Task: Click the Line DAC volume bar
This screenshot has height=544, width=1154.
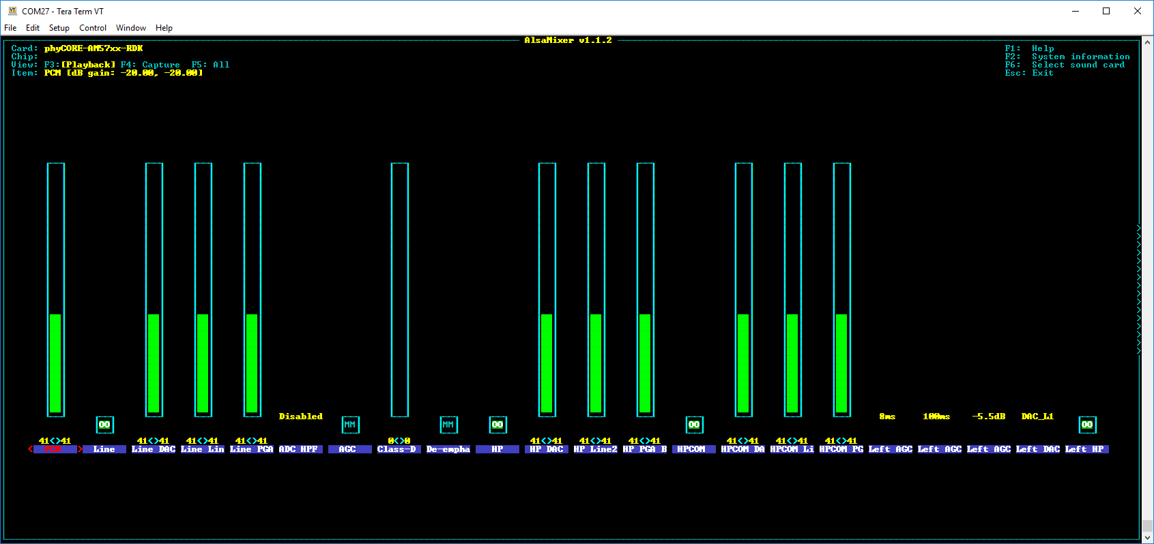Action: coord(154,290)
